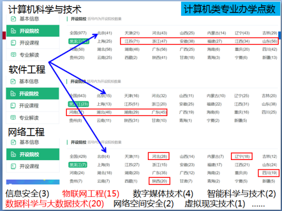282x211 pixels.
Task: Click the 开设院校 icon under 软件工程
Action: click(13, 93)
